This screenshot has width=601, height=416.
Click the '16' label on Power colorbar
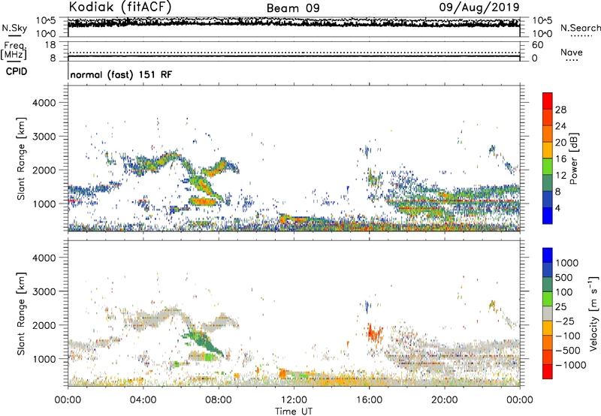coord(560,159)
